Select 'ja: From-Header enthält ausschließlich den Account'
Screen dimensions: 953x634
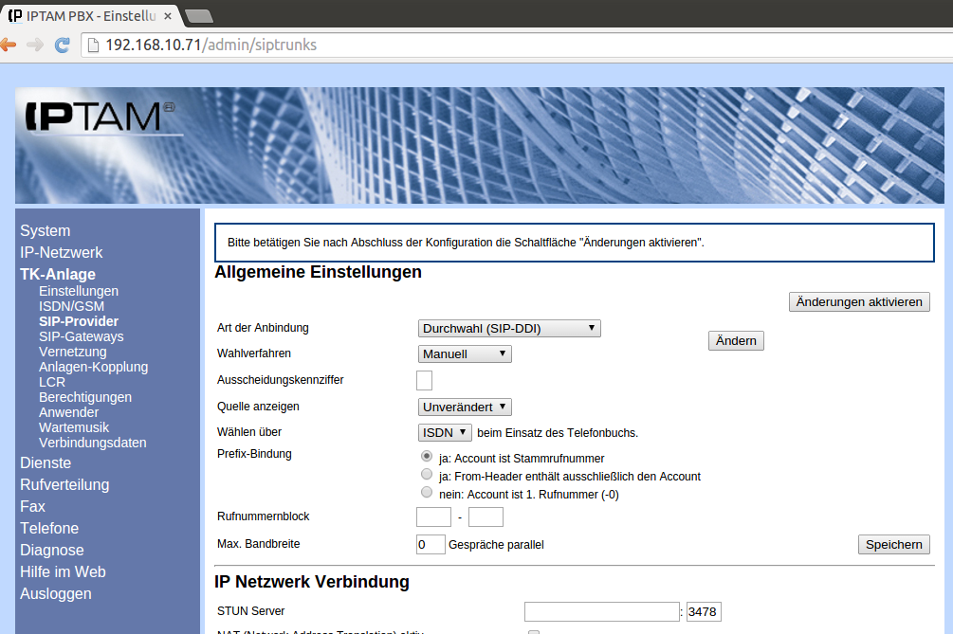[426, 476]
